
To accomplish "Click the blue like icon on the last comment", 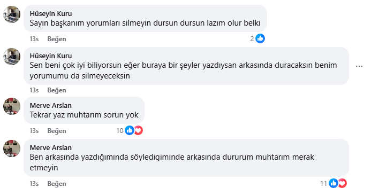I will [334, 183].
